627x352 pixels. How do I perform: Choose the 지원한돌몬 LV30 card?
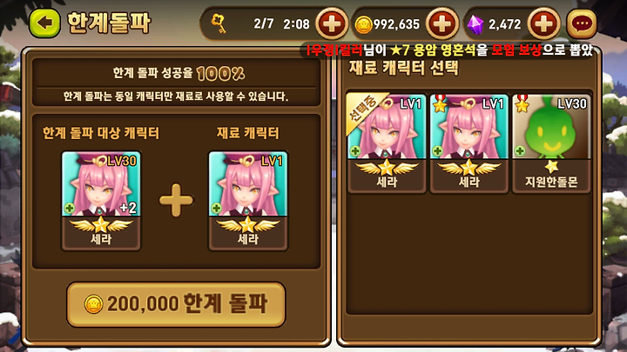(x=551, y=143)
